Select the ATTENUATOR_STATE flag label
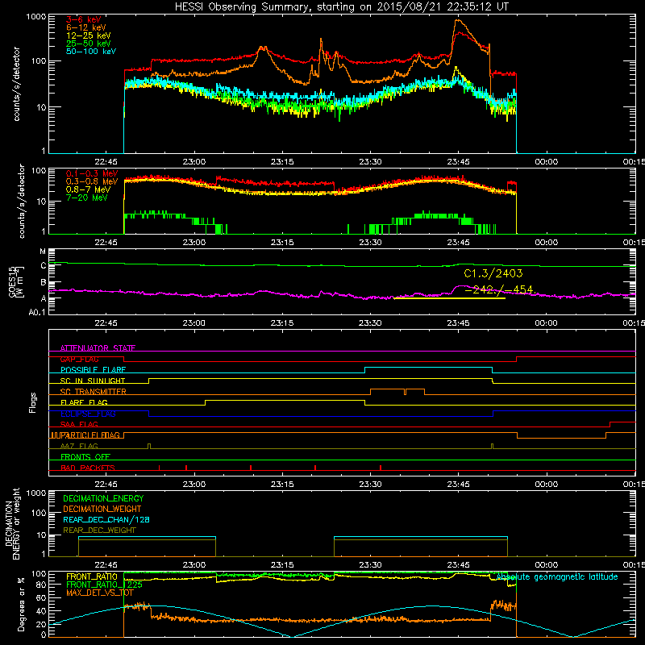This screenshot has height=645, width=645. pos(98,348)
